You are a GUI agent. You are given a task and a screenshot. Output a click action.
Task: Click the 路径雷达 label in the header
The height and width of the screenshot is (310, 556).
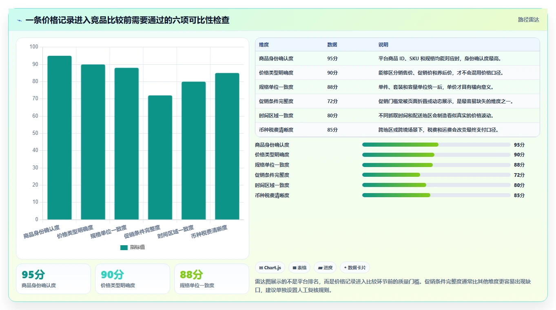(x=529, y=20)
